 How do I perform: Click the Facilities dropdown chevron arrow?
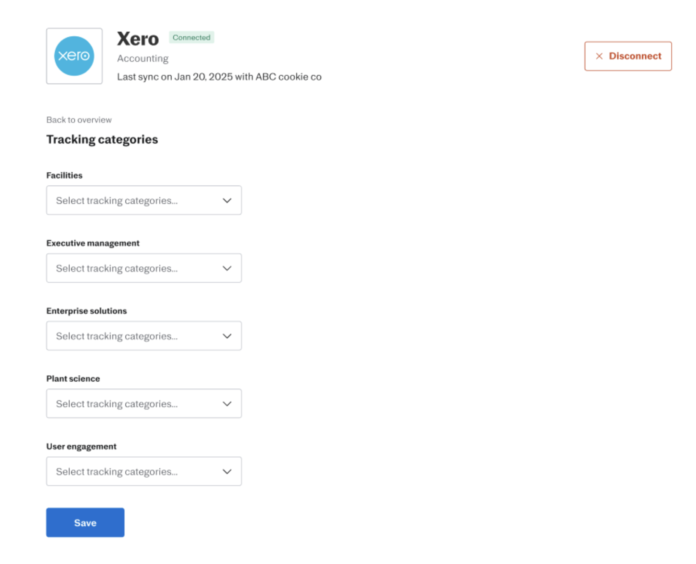pos(227,200)
